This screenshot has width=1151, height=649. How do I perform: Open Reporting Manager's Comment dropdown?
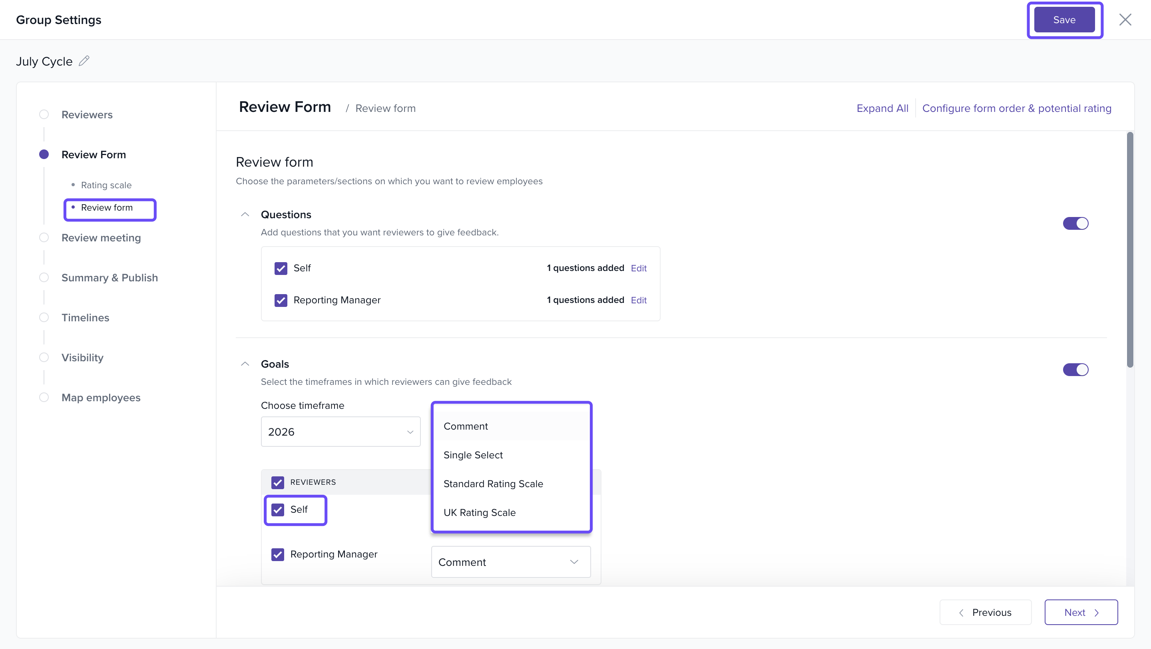tap(510, 562)
